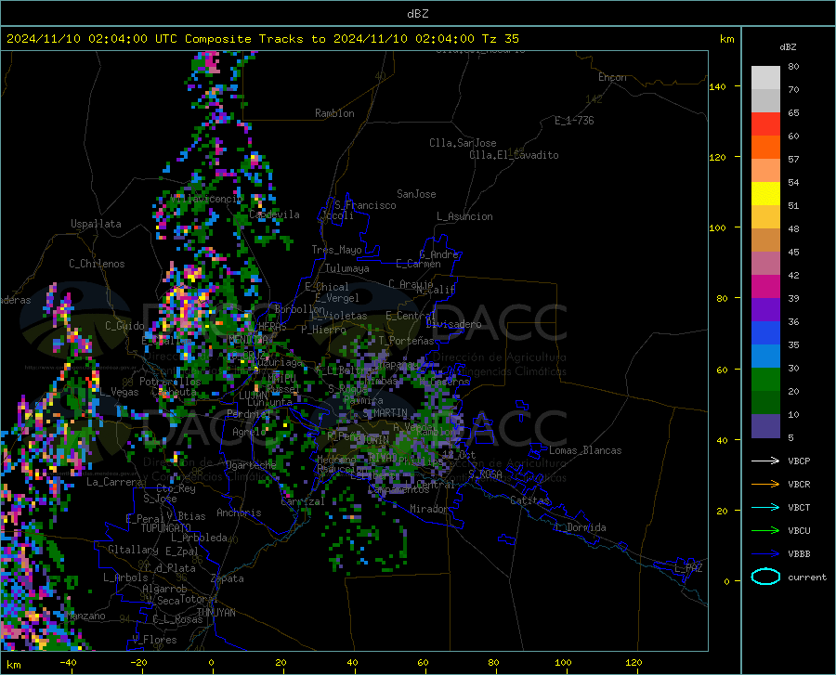Pick the bright green 20-30 dBZ swatch
This screenshot has height=675, width=836.
tap(765, 380)
